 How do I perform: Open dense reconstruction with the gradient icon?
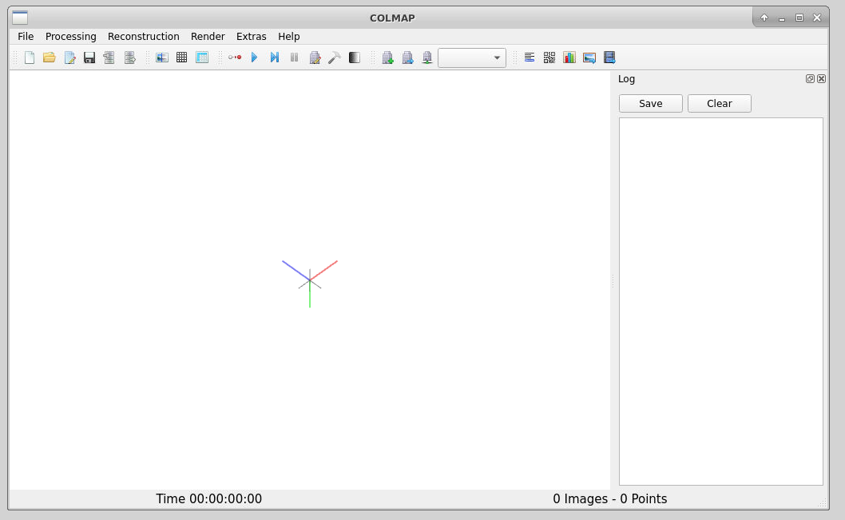(x=354, y=57)
